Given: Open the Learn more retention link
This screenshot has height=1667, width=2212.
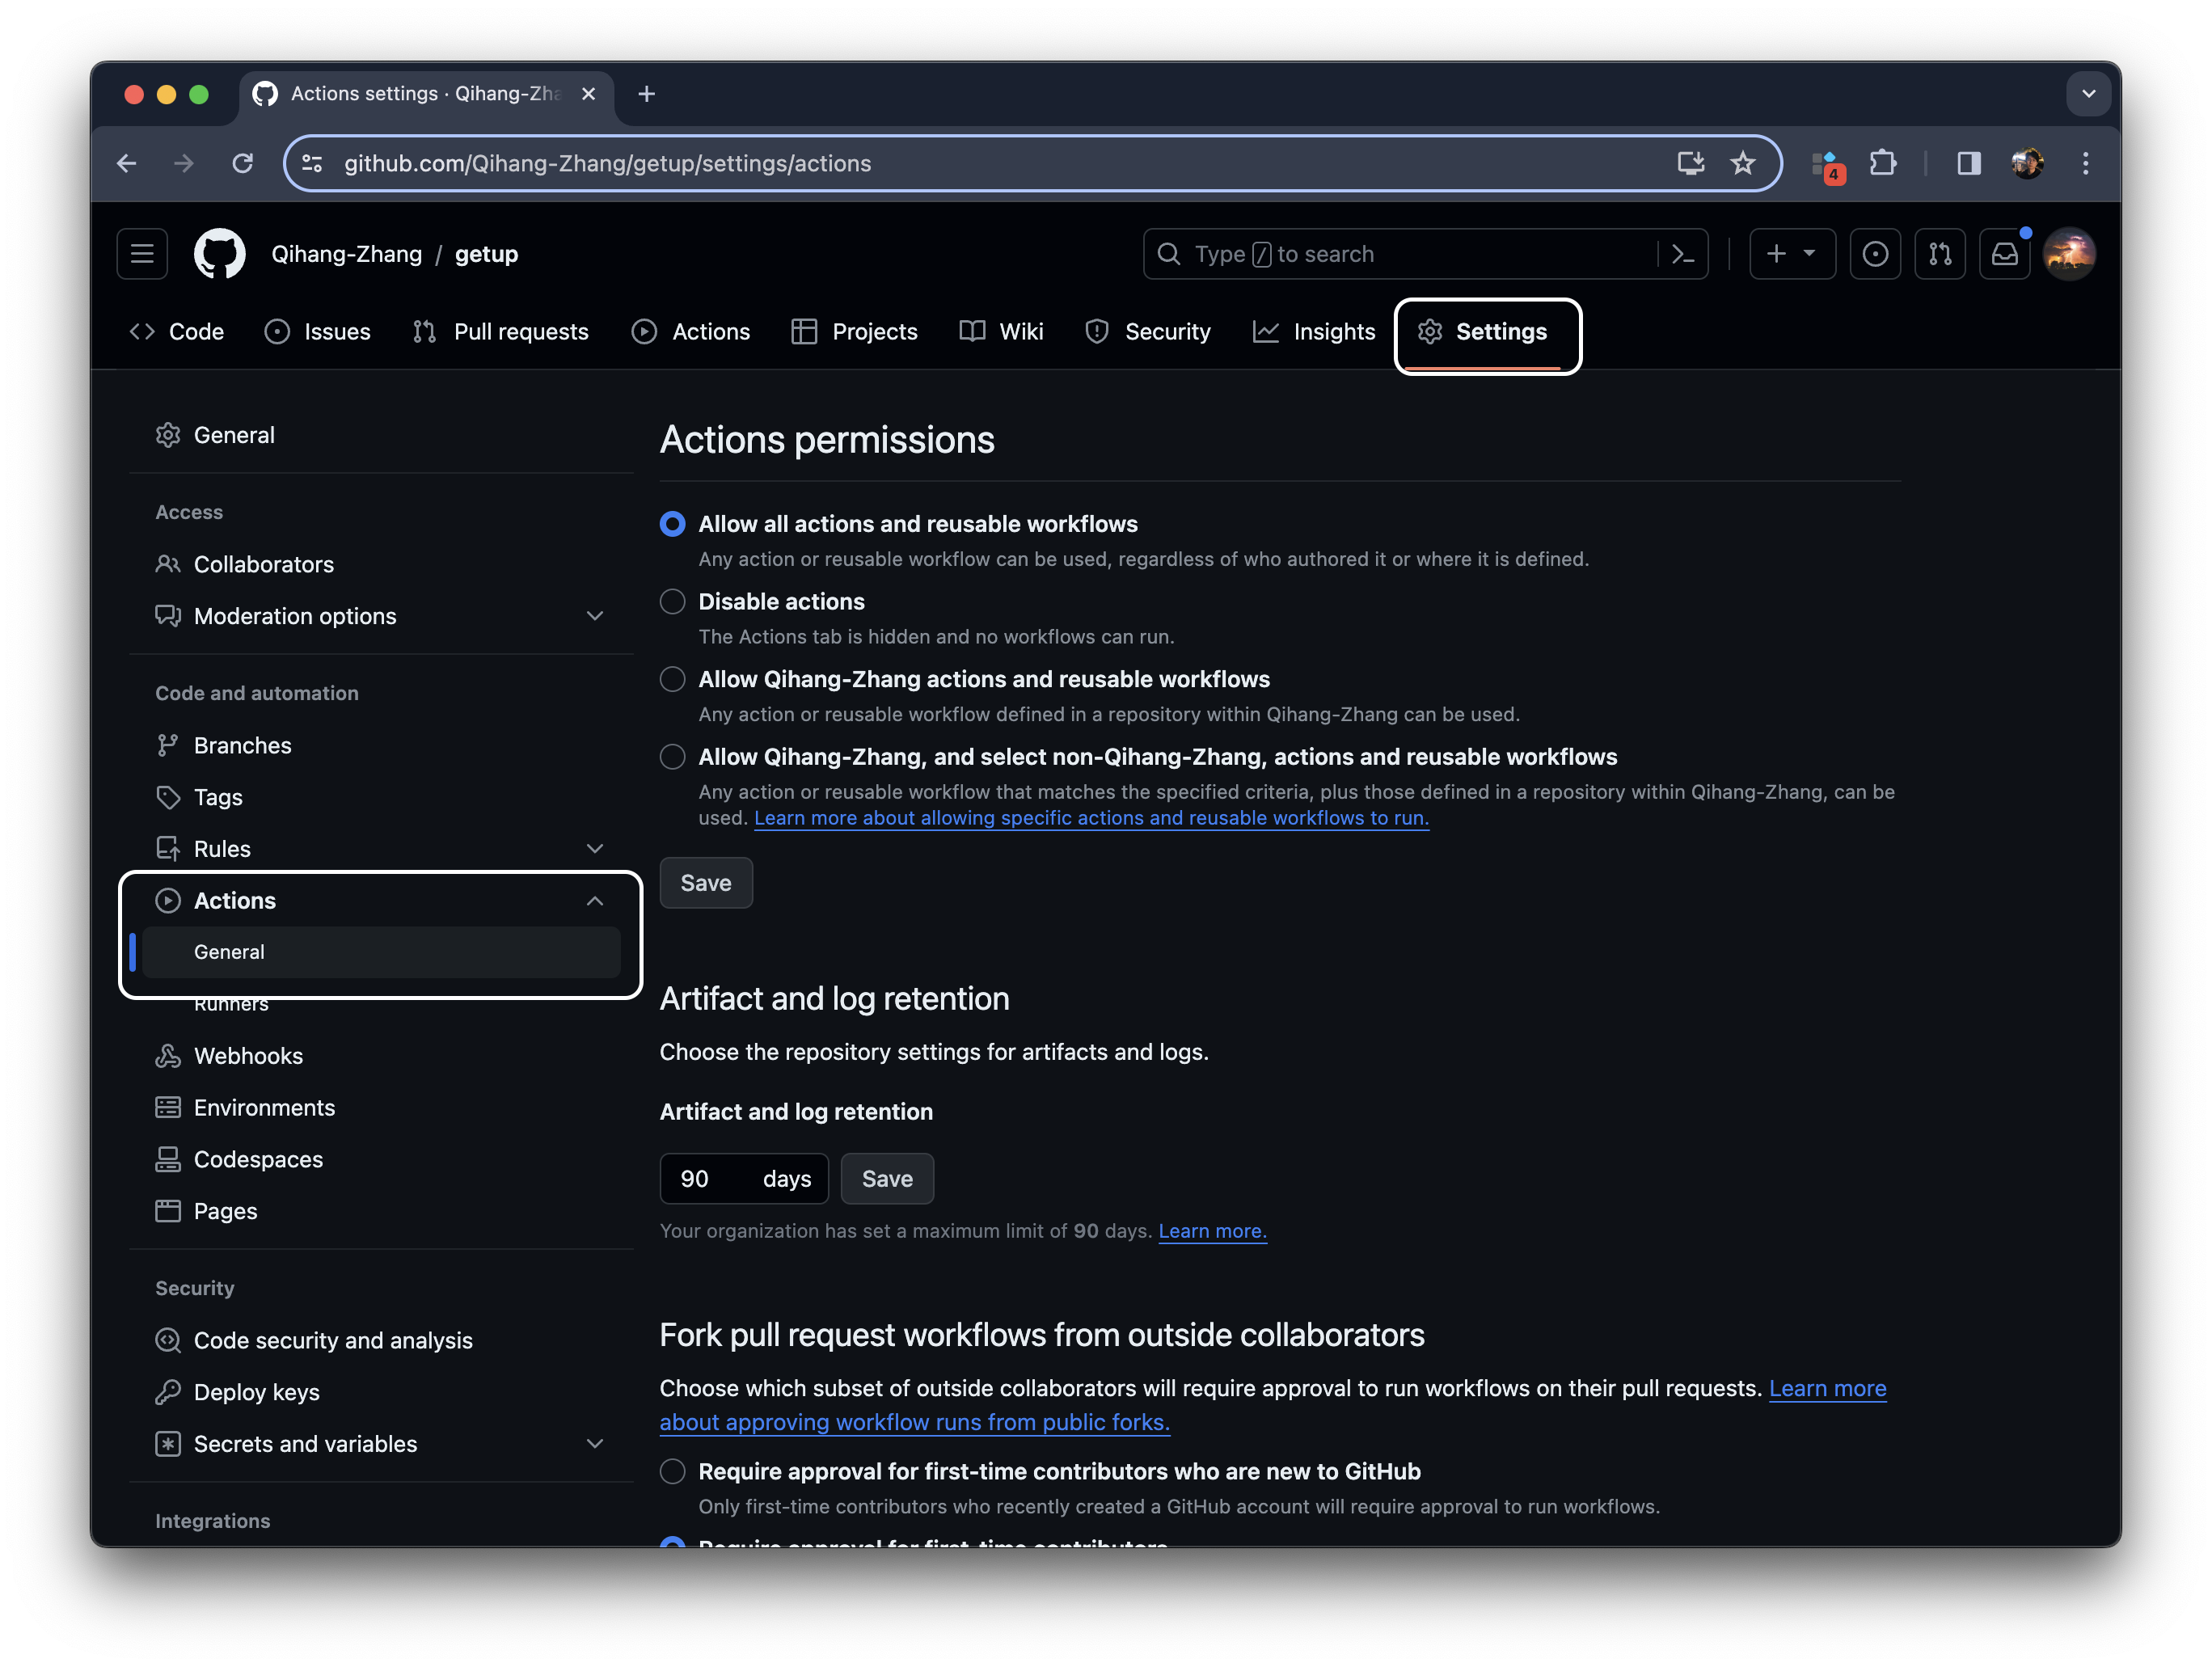Looking at the screenshot, I should [x=1212, y=1231].
